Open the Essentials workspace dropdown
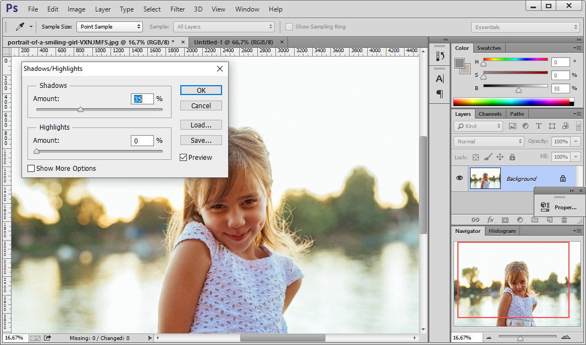The image size is (586, 345). pos(526,27)
